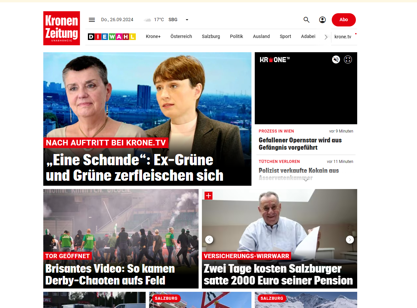This screenshot has width=417, height=308.
Task: Click the red Abo subscribe button
Action: pos(344,20)
